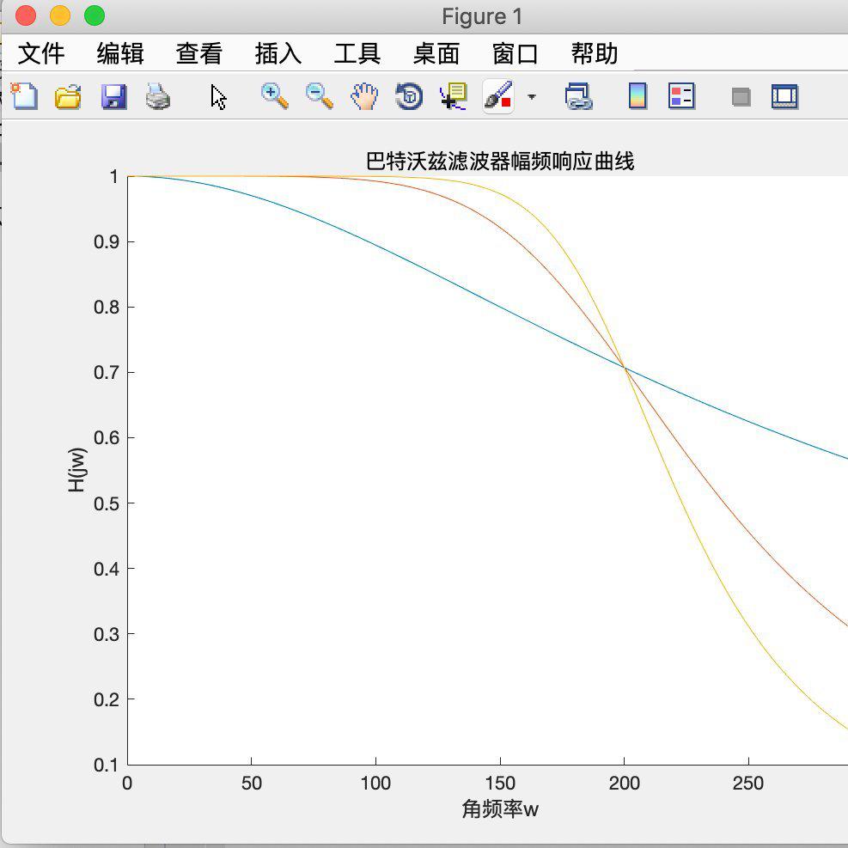Viewport: 848px width, 848px height.
Task: Insert a colorbar using toolbar icon
Action: tap(638, 96)
